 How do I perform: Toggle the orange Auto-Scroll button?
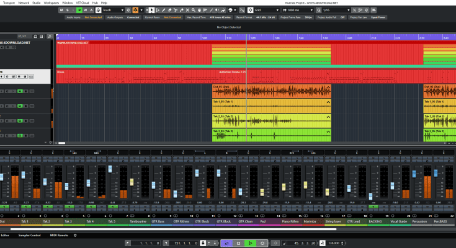point(135,11)
